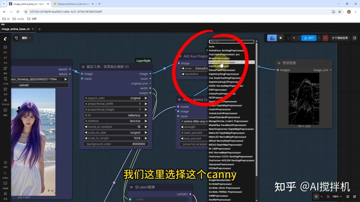Open the model library sidebar icon

(x=5, y=68)
